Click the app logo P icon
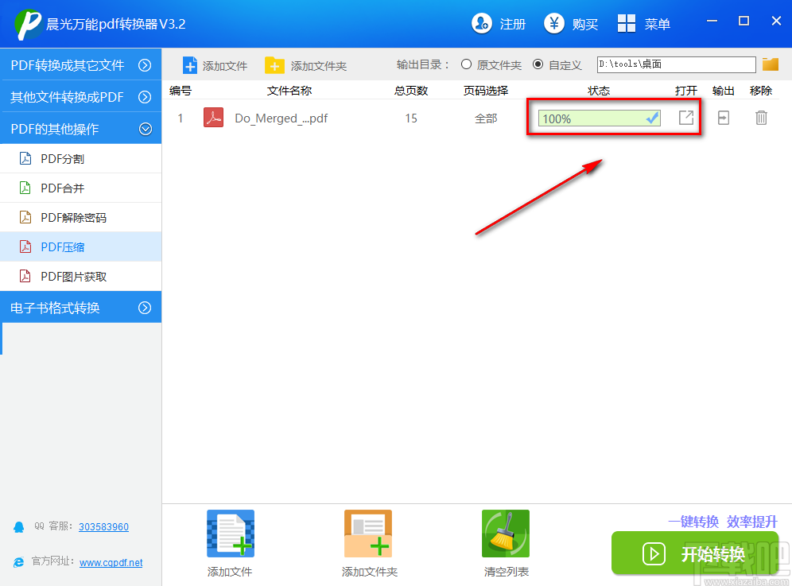This screenshot has width=792, height=586. (x=28, y=24)
